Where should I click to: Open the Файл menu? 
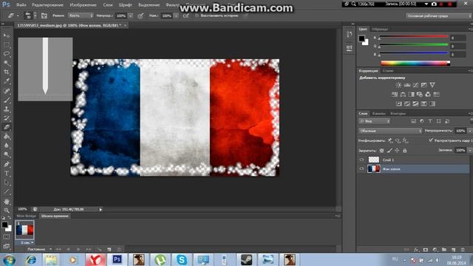pos(21,5)
